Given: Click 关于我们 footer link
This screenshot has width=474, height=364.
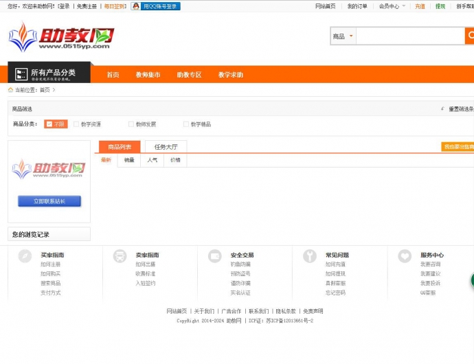Looking at the screenshot, I should coord(204,311).
